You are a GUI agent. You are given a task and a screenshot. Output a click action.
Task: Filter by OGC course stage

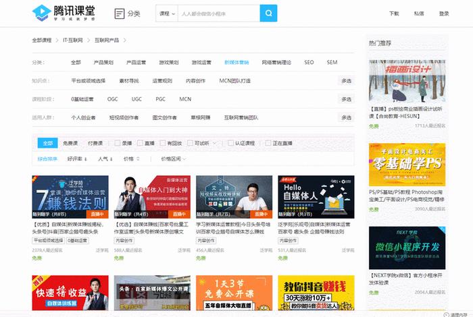click(x=113, y=99)
